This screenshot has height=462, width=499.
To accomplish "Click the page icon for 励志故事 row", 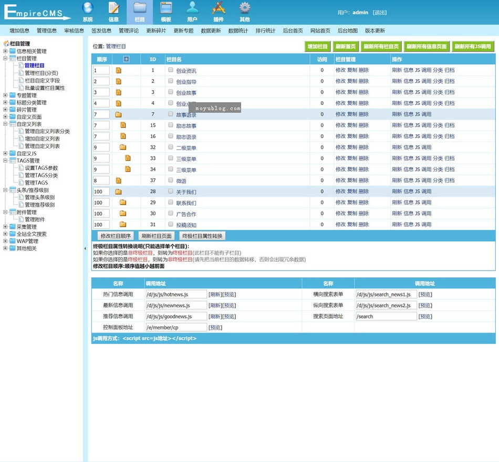I will (123, 125).
